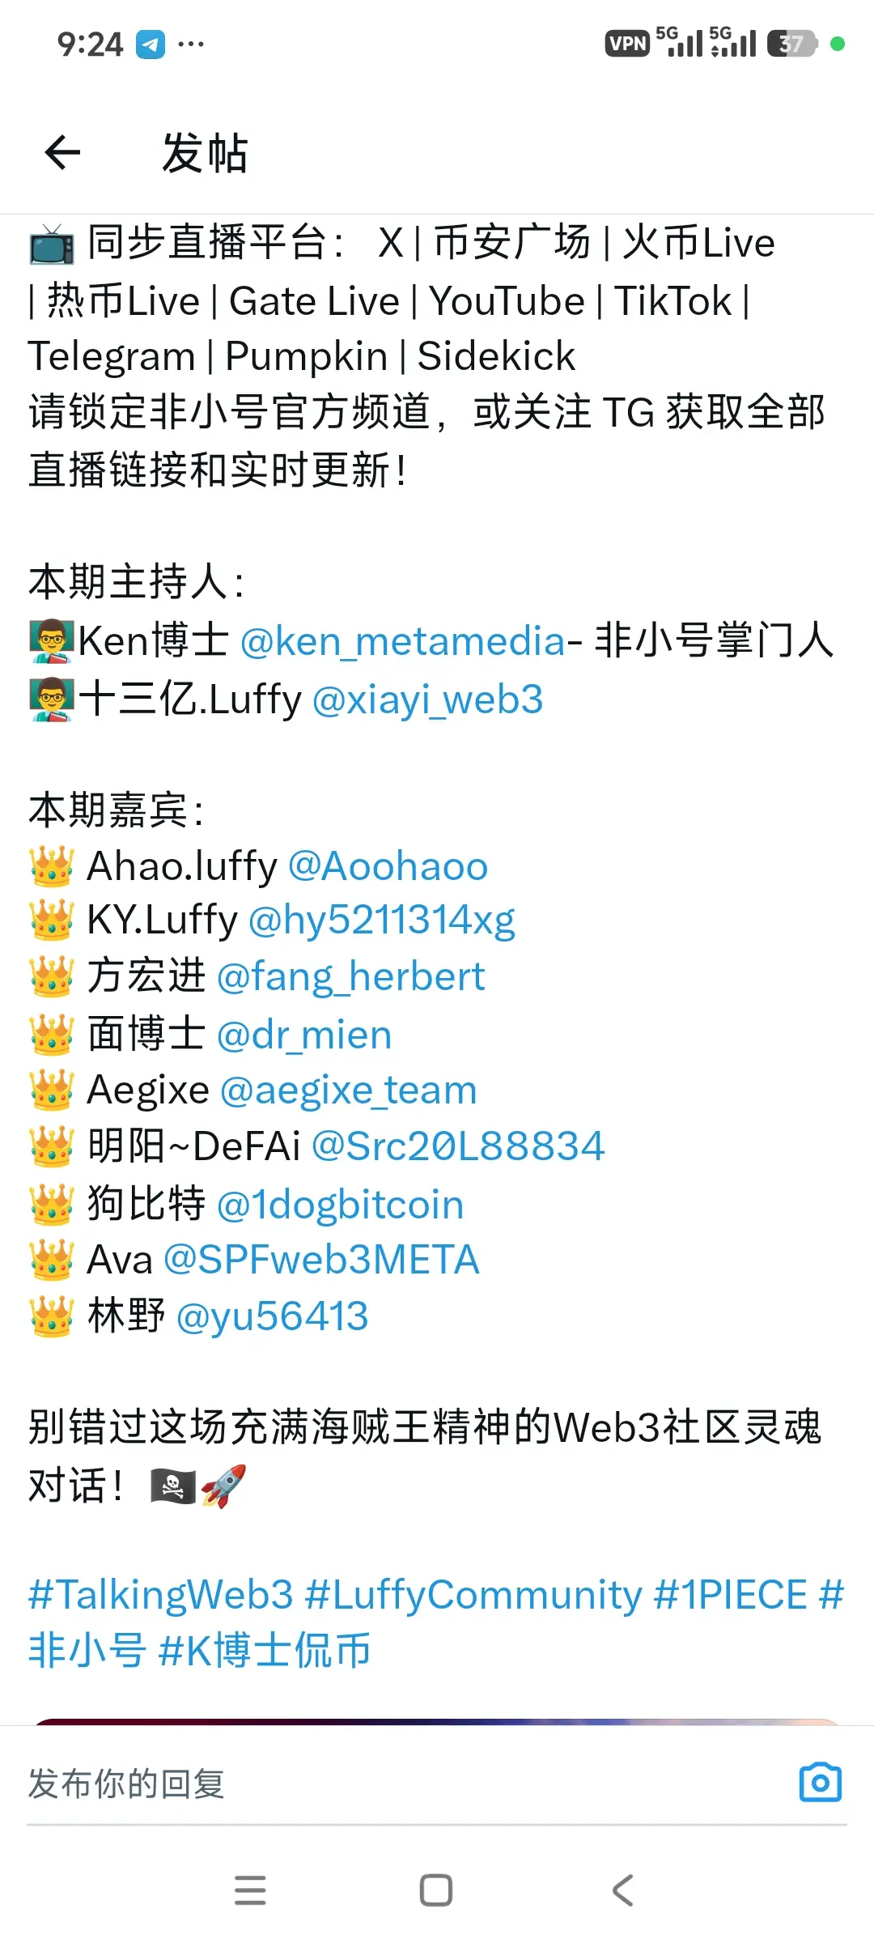The height and width of the screenshot is (1943, 874).
Task: Tap Android back navigation chevron
Action: [622, 1890]
